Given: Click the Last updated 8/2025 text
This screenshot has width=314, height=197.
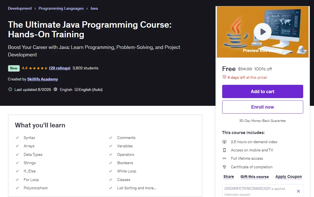Looking at the screenshot, I should [x=33, y=90].
